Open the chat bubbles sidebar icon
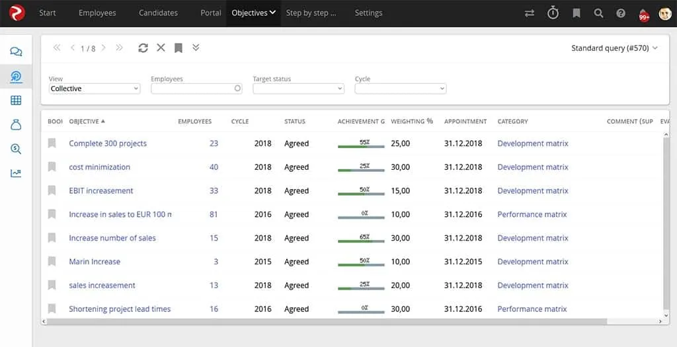The height and width of the screenshot is (347, 677). [x=16, y=52]
